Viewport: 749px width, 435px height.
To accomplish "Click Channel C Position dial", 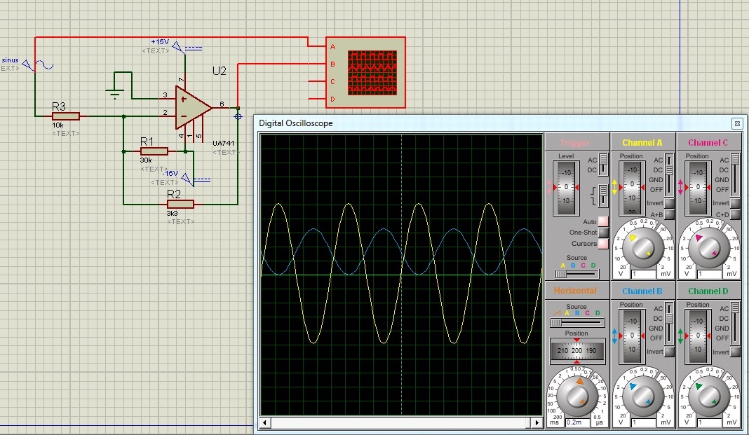I will (x=698, y=188).
